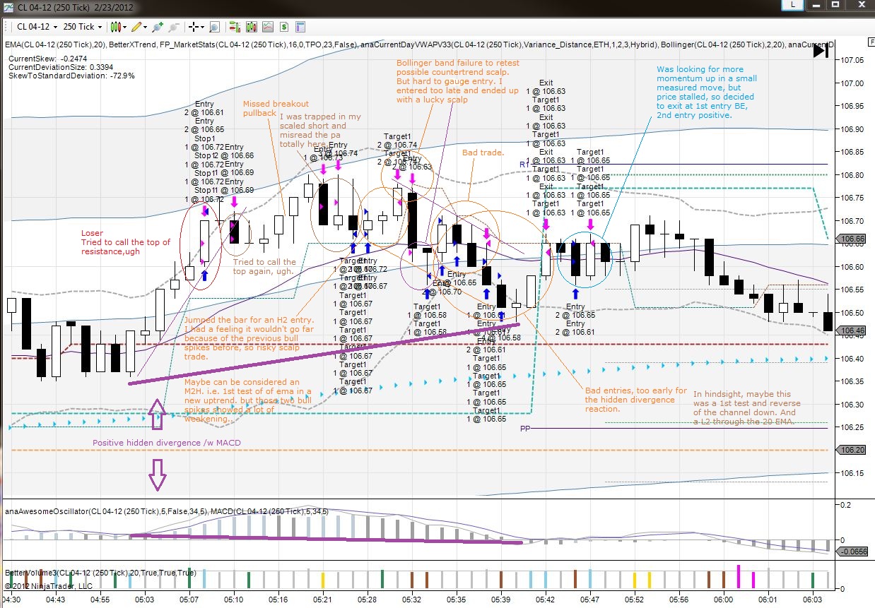
Task: Select the 'Missed breakout pullback' annotation
Action: coord(276,109)
